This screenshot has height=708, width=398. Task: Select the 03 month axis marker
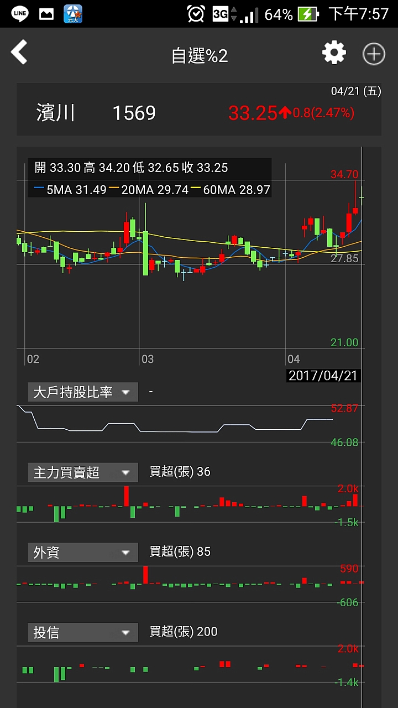[147, 359]
